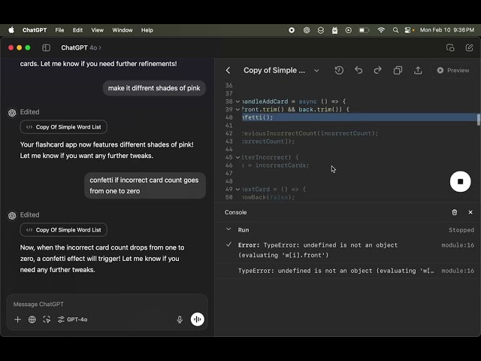Screen dimensions: 481x361
Task: Stop generation with the round stop button
Action: 460,181
